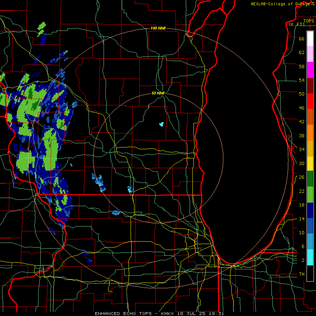This screenshot has height=316, width=316.
Task: Click the "TOPS" legend title
Action: click(x=309, y=21)
